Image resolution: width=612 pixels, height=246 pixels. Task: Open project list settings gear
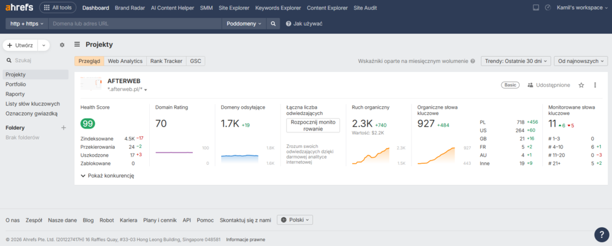click(x=62, y=45)
